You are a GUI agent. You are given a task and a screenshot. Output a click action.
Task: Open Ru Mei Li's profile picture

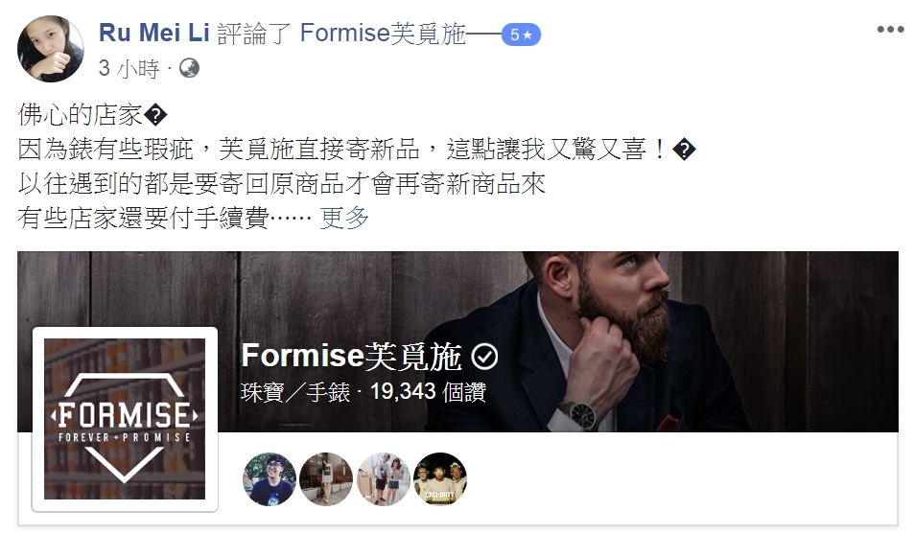coord(51,49)
